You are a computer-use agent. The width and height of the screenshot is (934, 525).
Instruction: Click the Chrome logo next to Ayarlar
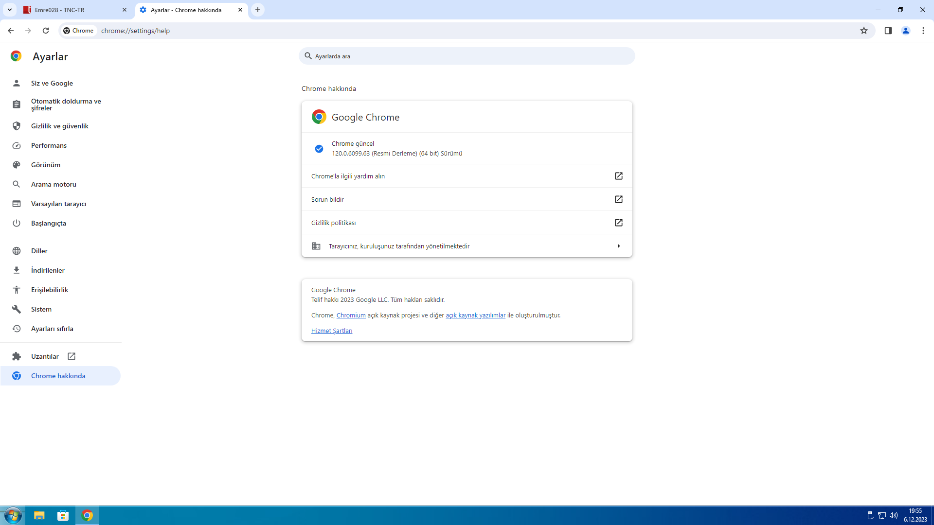point(16,56)
